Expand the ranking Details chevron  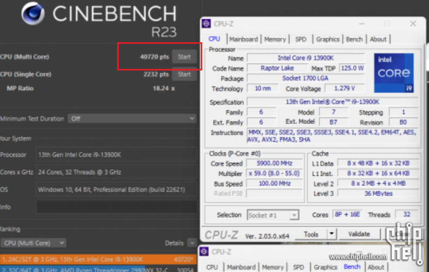pos(192,243)
